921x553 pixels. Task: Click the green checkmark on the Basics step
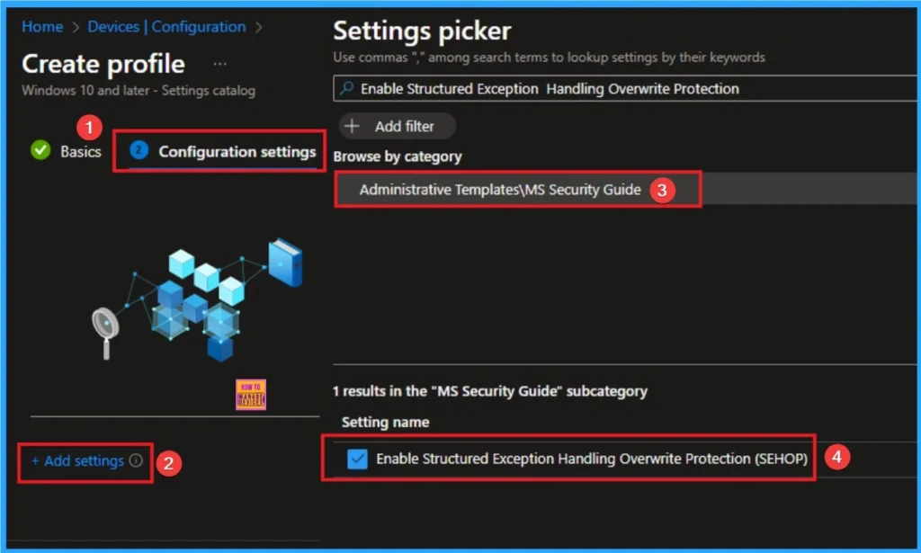[40, 151]
